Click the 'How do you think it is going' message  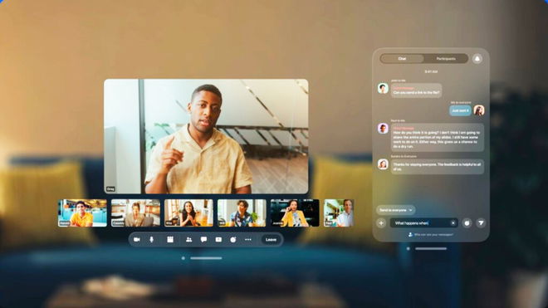pos(438,137)
